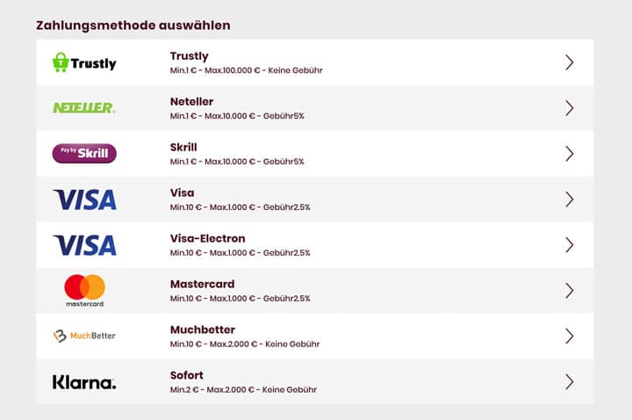Click the green Neteller logo
The width and height of the screenshot is (632, 420).
click(x=84, y=108)
